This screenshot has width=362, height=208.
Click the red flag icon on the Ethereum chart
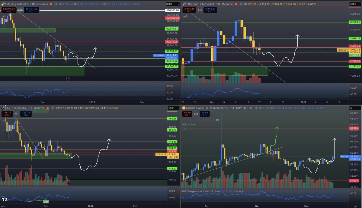click(x=236, y=4)
